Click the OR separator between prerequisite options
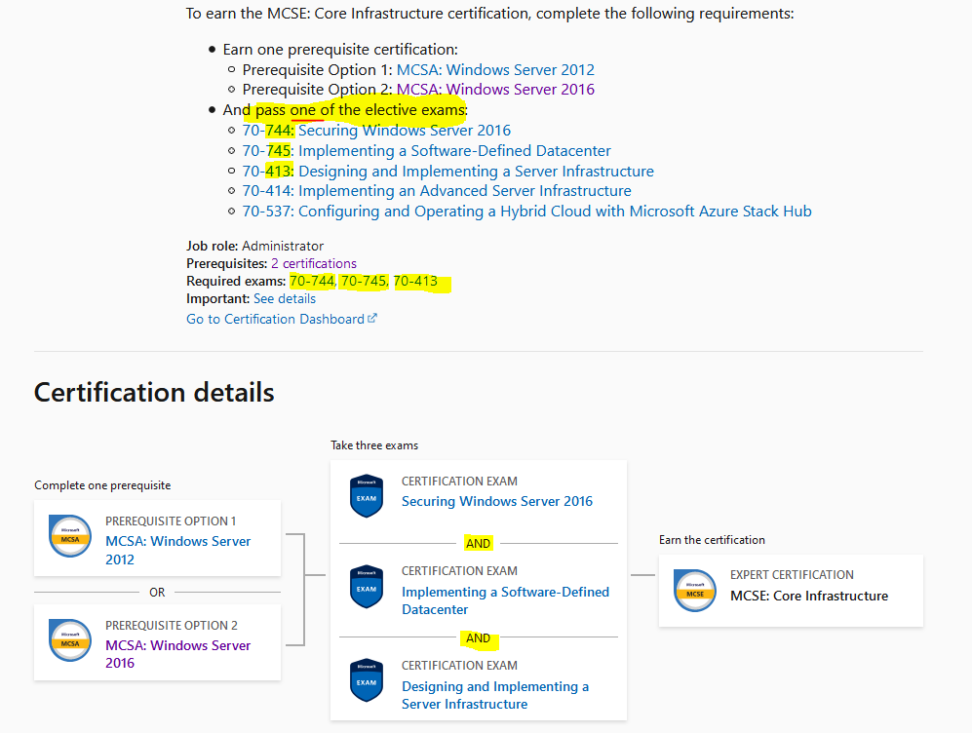Screen dimensions: 972x733 [157, 593]
